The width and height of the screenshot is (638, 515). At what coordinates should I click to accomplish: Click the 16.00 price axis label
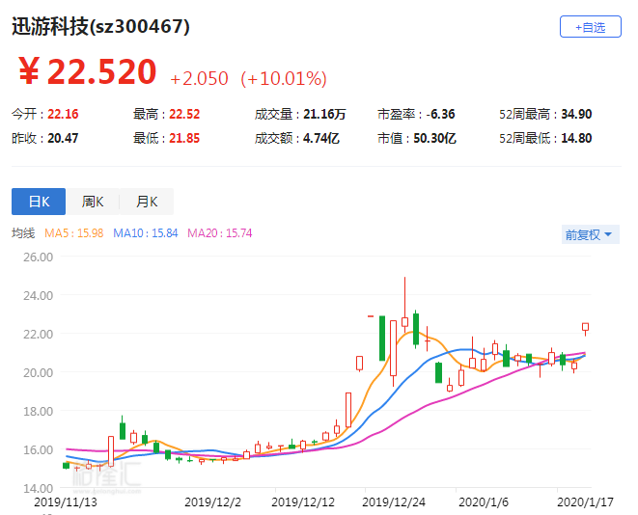(38, 450)
